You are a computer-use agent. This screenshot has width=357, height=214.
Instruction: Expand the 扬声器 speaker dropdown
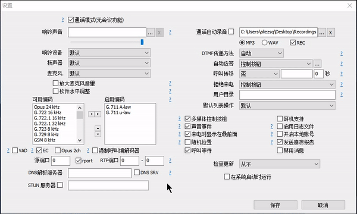[x=109, y=63]
